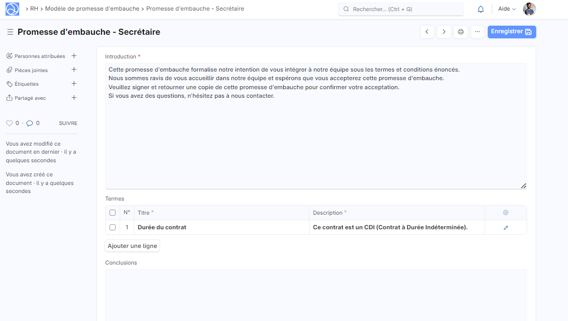Add an assigned person with plus

coord(74,56)
